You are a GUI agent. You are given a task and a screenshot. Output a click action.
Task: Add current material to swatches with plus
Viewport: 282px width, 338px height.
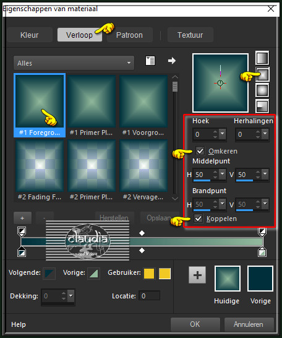click(197, 275)
